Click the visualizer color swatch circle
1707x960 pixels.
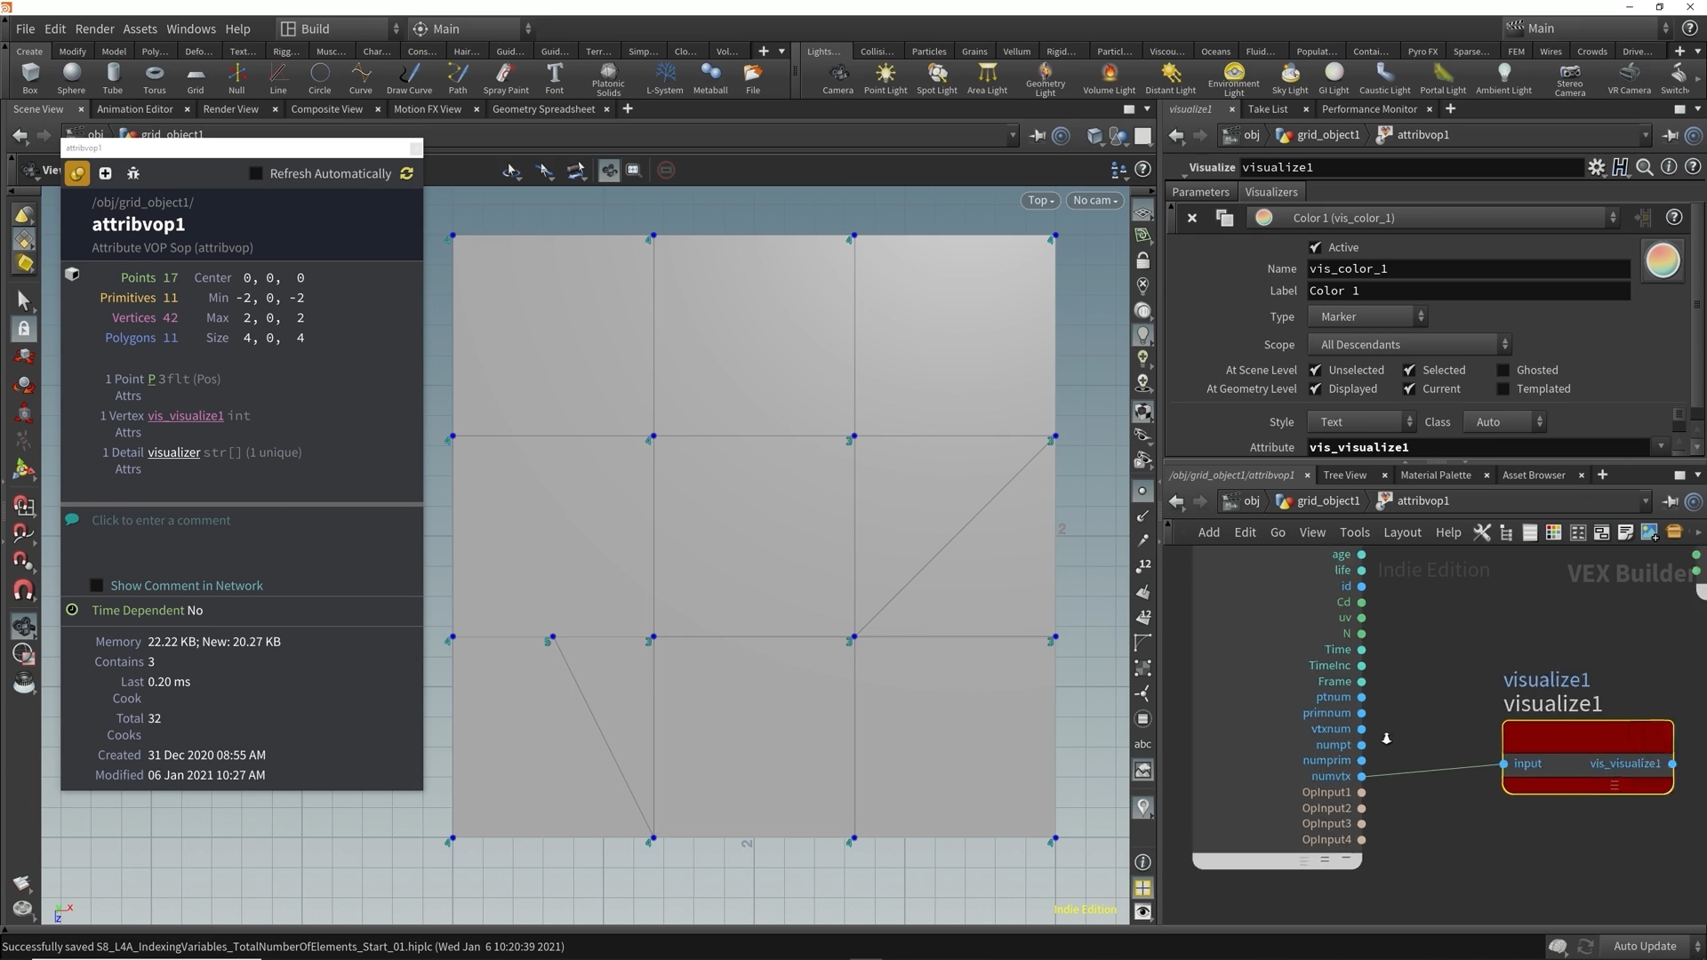[1662, 261]
